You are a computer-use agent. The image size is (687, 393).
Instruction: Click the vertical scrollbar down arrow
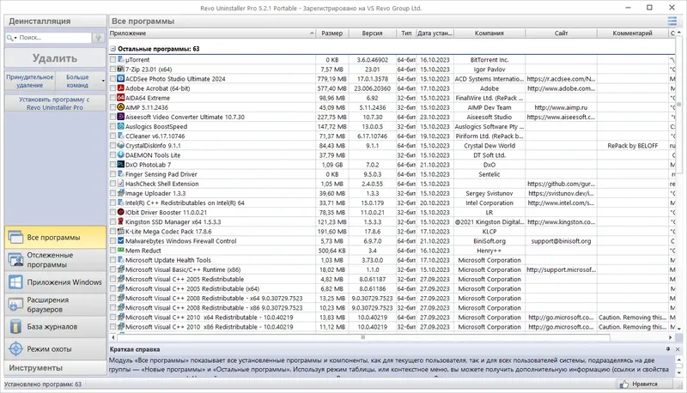[679, 329]
